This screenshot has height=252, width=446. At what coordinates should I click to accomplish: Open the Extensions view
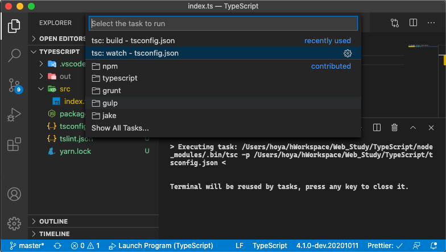pos(14,144)
